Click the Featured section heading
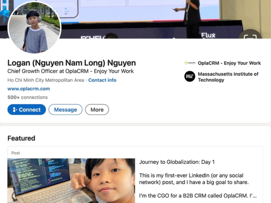Screen dimensions: 271x203 [21, 138]
